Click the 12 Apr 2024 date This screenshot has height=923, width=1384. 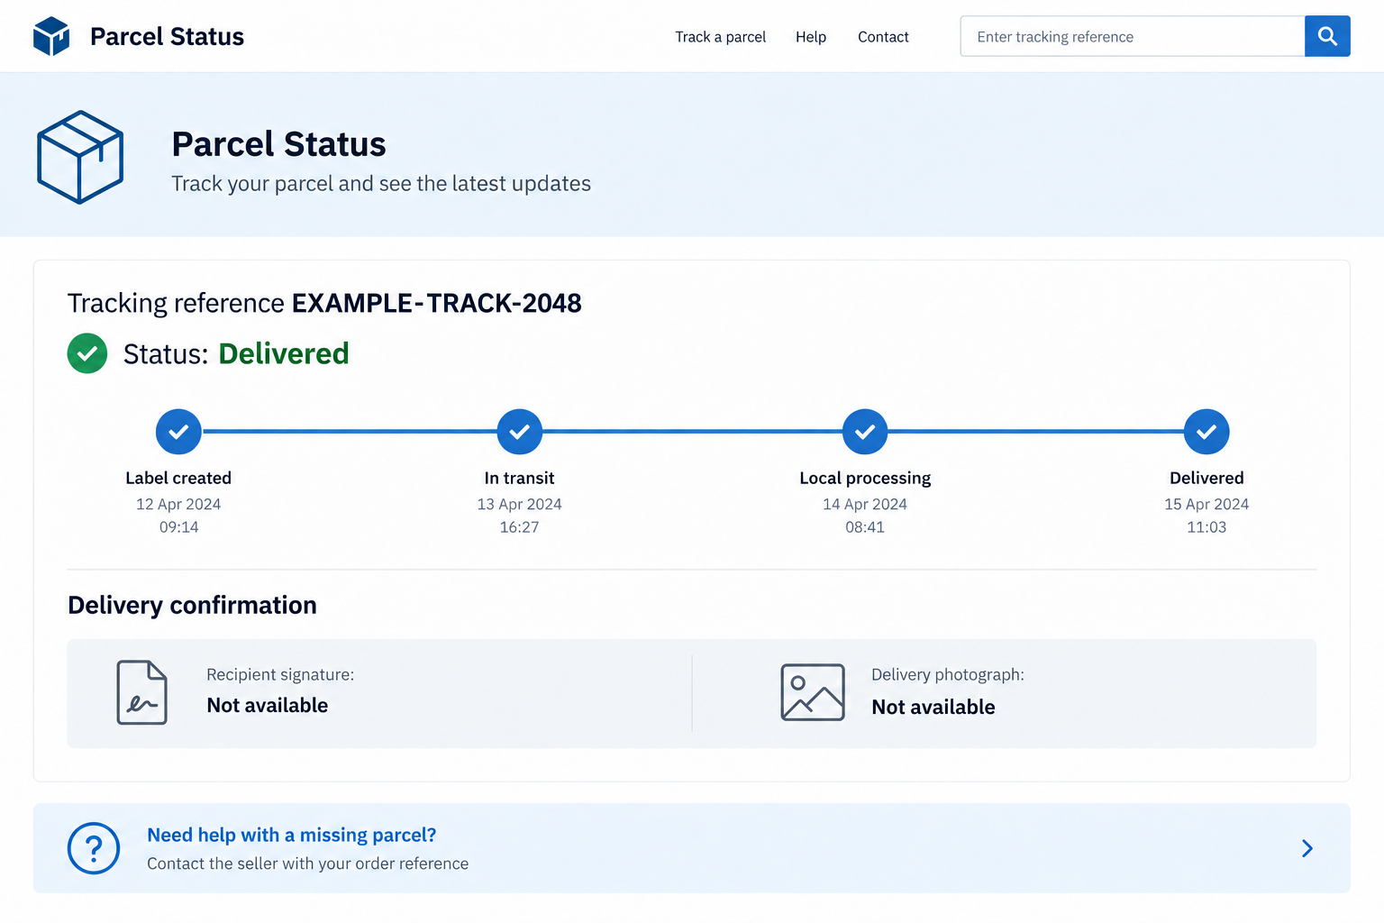[x=178, y=504]
